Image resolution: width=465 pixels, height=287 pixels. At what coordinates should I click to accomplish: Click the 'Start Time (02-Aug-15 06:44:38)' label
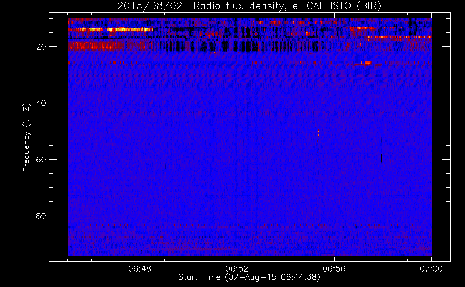[249, 277]
